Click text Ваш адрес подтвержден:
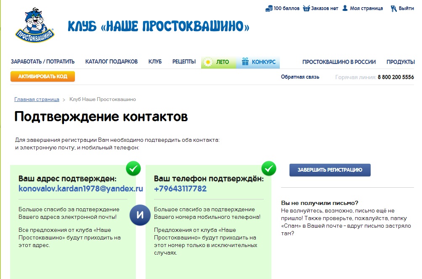The width and height of the screenshot is (422, 279). point(67,178)
